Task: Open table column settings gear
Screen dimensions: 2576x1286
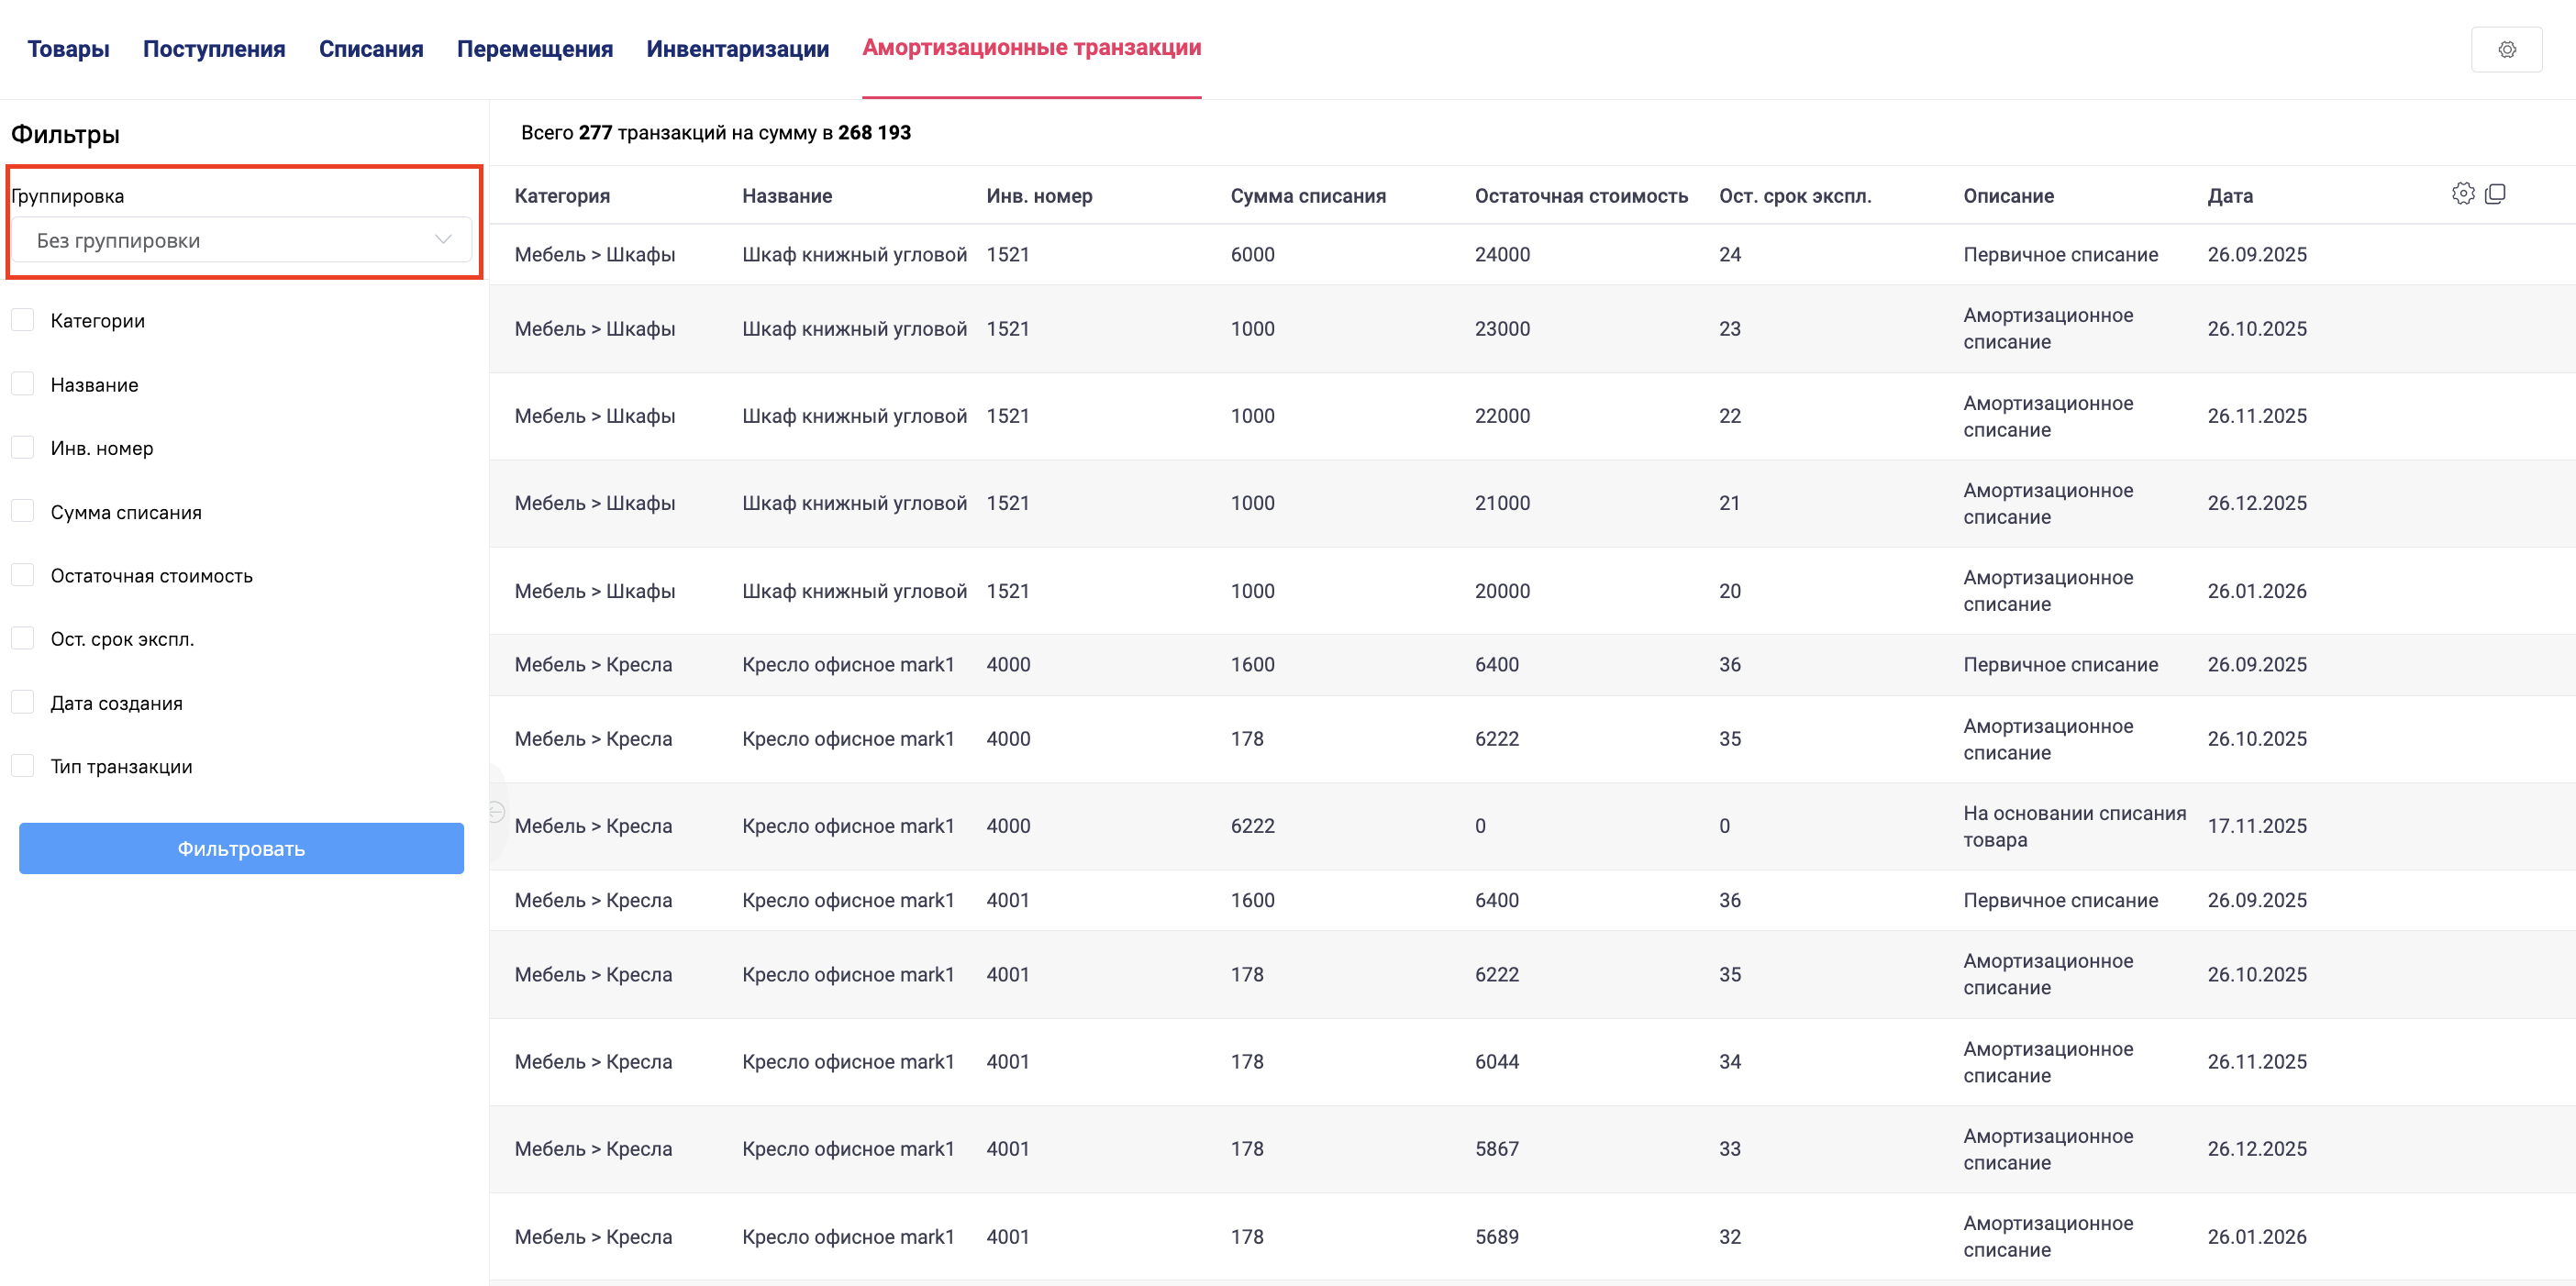Action: point(2462,194)
